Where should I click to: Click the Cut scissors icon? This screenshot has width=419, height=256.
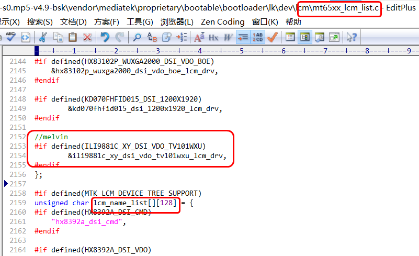pyautogui.click(x=43, y=37)
